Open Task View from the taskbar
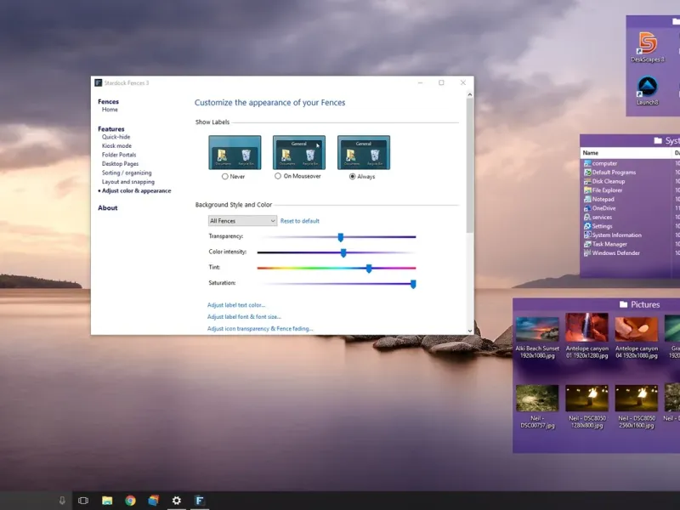 click(x=83, y=501)
